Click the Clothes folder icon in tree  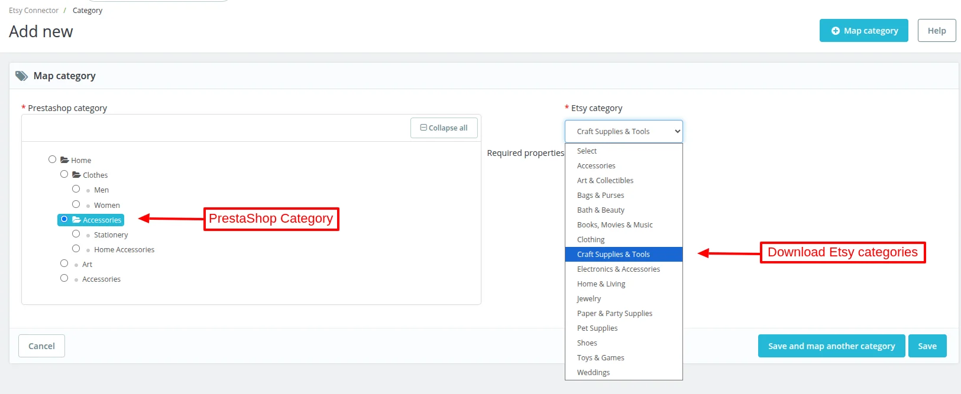tap(76, 175)
